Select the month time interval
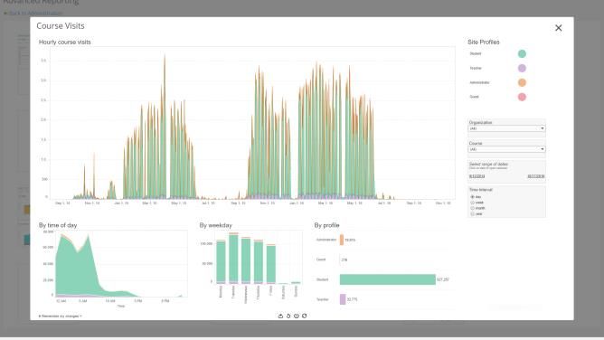The height and width of the screenshot is (340, 604). (473, 208)
